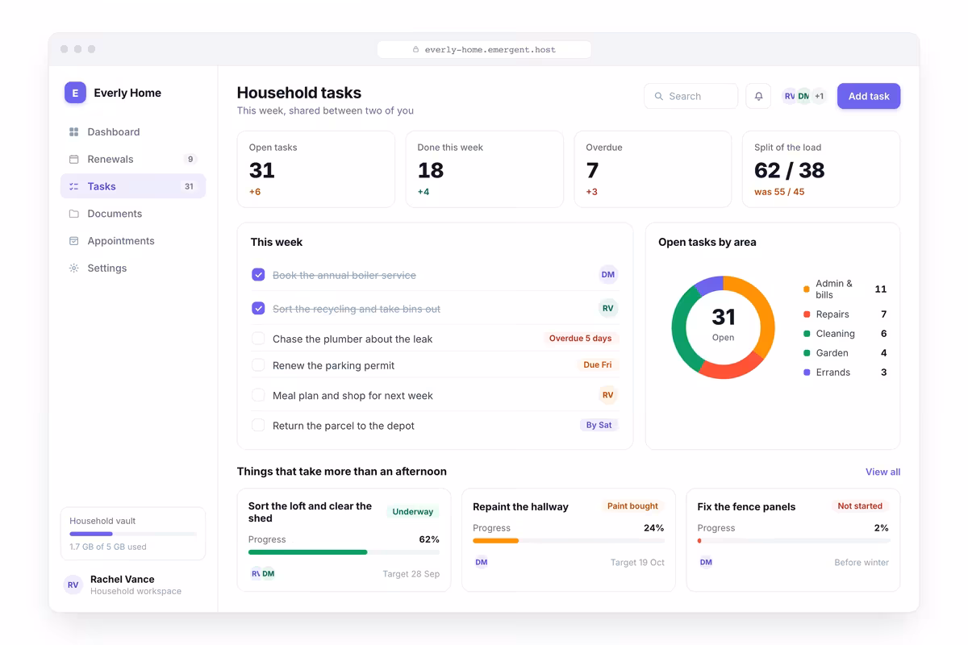This screenshot has height=645, width=968.
Task: Click the Documents folder icon in sidebar
Action: point(73,214)
